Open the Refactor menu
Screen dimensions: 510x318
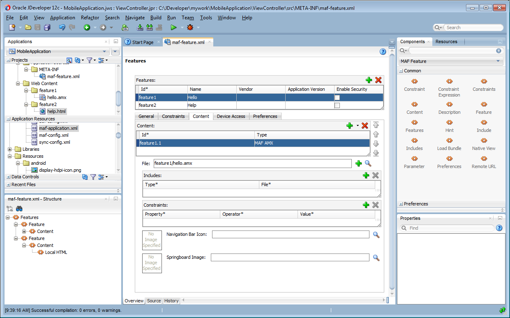pos(90,18)
